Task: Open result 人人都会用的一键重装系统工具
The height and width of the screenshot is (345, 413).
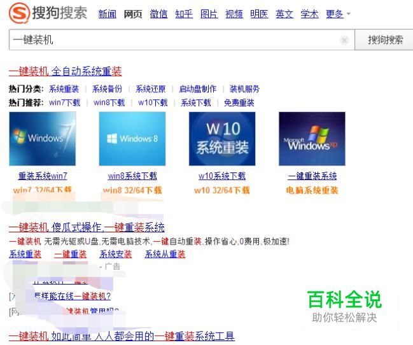Action: [122, 336]
